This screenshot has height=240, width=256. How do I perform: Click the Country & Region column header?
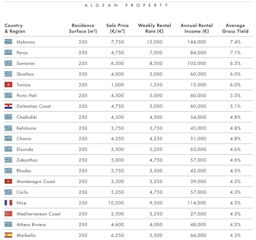pyautogui.click(x=15, y=28)
